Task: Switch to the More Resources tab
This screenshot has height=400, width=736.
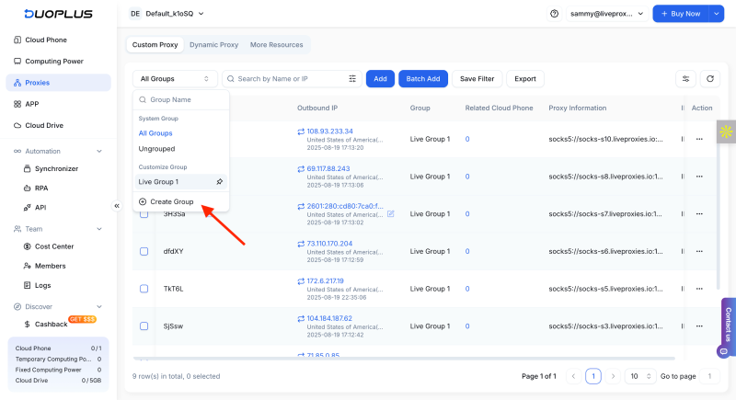Action: pos(277,44)
